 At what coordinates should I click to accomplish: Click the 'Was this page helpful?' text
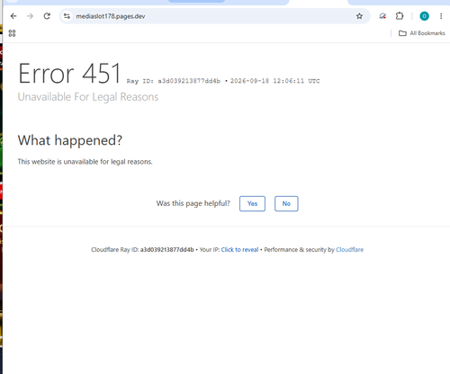[x=193, y=203]
